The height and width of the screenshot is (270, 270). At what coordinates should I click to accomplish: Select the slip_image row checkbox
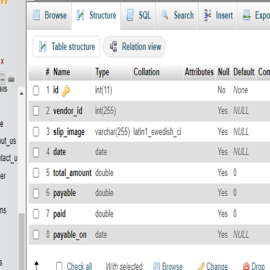(x=36, y=132)
